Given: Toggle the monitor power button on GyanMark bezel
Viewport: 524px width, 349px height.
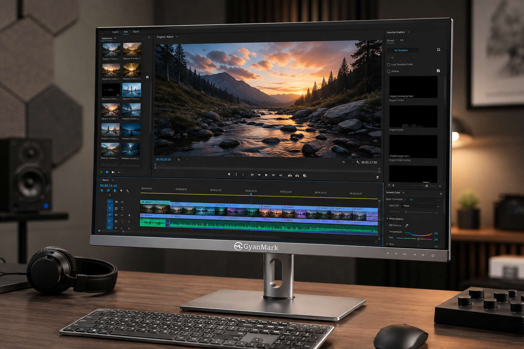Looking at the screenshot, I should tap(433, 255).
